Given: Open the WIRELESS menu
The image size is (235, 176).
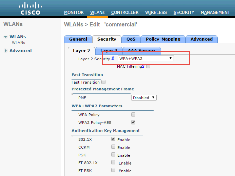Looking at the screenshot, I should point(156,13).
